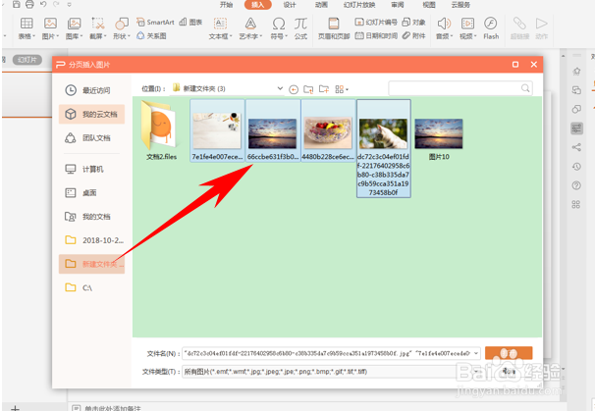
Task: Open the 截屏 (Screenshot) tool
Action: coord(98,28)
